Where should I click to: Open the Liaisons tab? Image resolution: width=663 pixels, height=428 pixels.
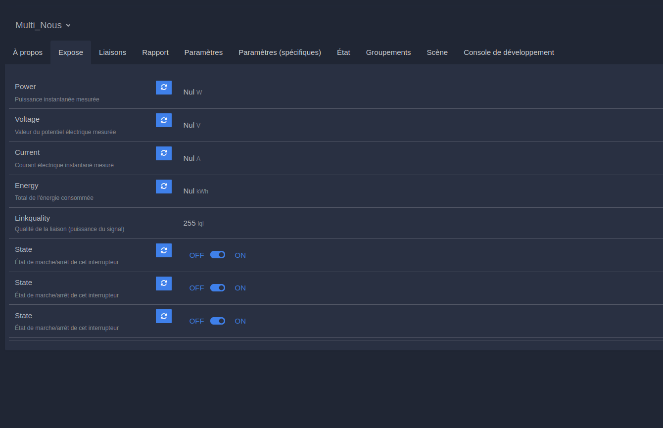tap(112, 52)
